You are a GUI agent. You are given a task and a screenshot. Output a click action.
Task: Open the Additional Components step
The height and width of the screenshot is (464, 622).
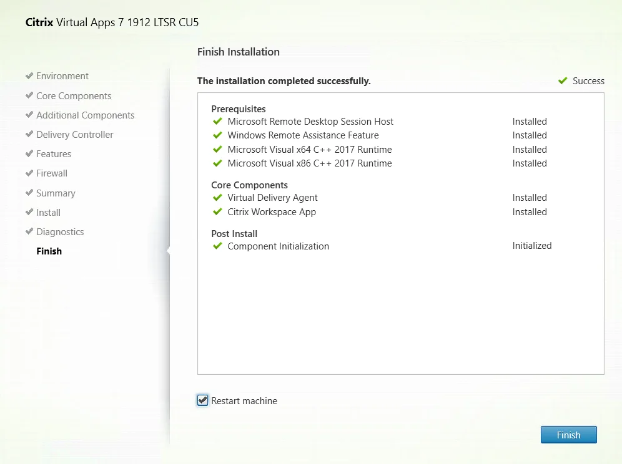pyautogui.click(x=86, y=115)
